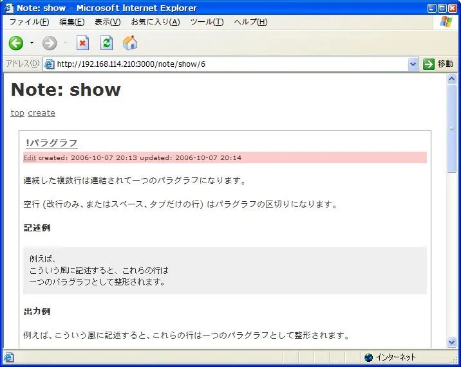Viewport: 461px width, 367px height.
Task: Click the Home page icon
Action: 130,43
